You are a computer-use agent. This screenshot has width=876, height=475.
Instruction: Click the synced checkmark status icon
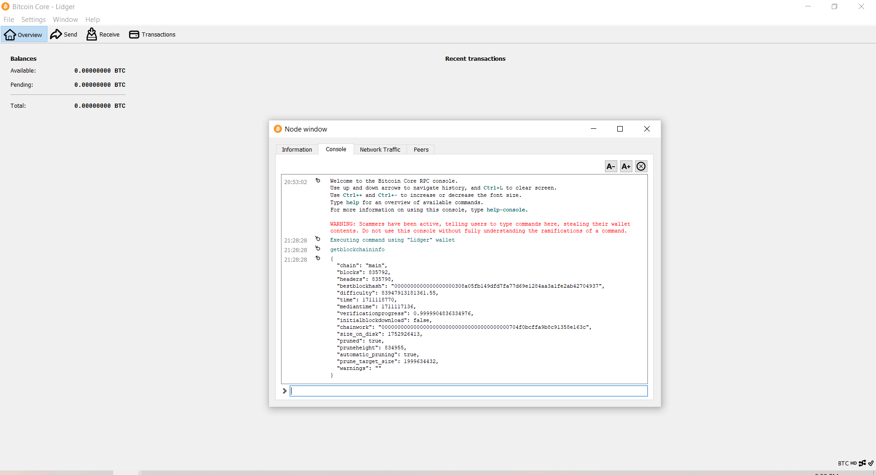pos(871,463)
